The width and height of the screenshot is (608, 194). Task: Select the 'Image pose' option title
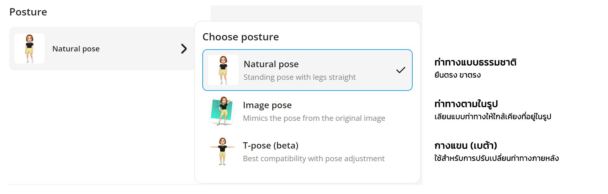coord(267,105)
